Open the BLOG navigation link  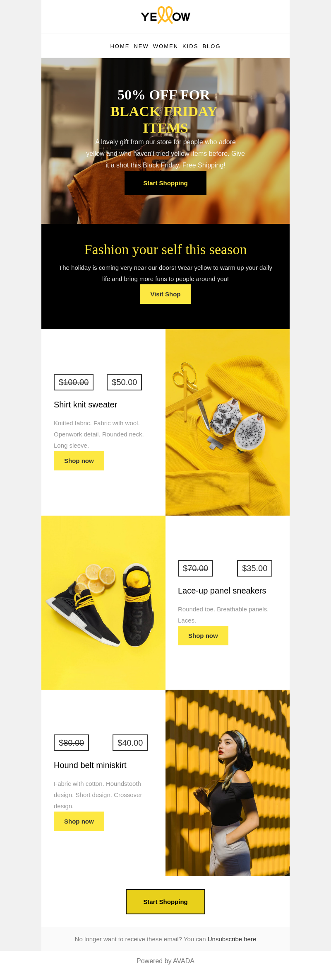211,46
